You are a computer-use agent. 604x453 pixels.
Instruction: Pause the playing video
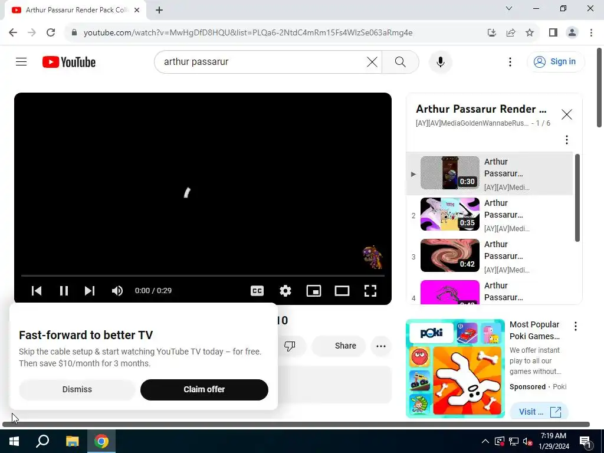pyautogui.click(x=64, y=290)
